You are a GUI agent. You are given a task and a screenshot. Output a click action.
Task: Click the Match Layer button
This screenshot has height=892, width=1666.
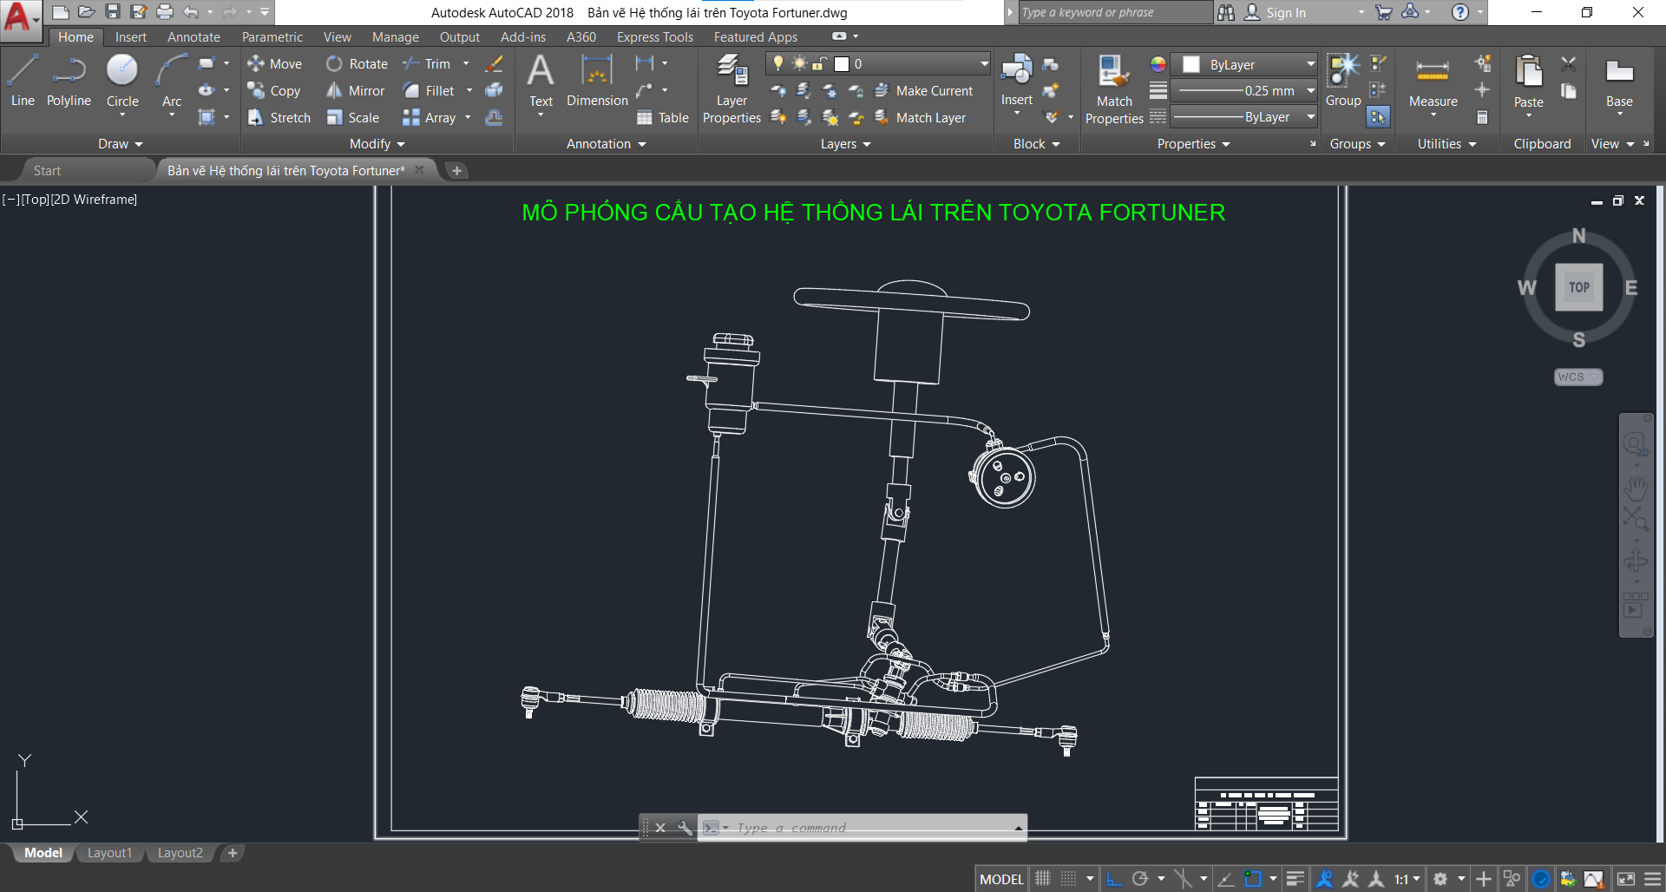pos(920,117)
